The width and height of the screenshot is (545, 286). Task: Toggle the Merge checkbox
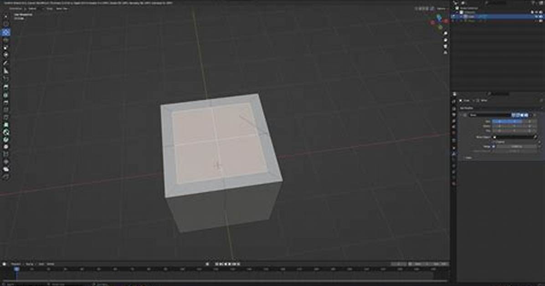[494, 146]
